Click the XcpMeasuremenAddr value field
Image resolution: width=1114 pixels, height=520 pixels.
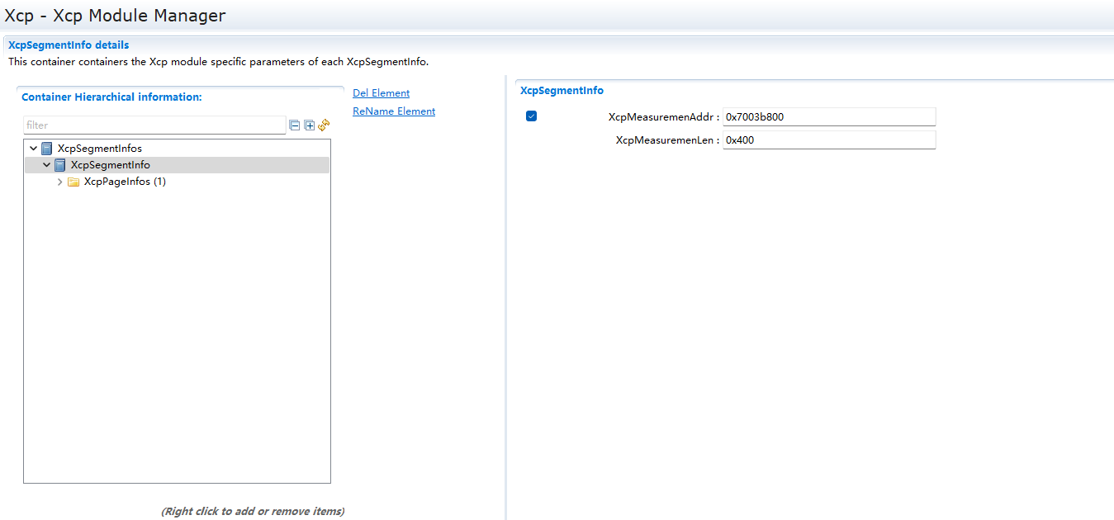pos(828,117)
